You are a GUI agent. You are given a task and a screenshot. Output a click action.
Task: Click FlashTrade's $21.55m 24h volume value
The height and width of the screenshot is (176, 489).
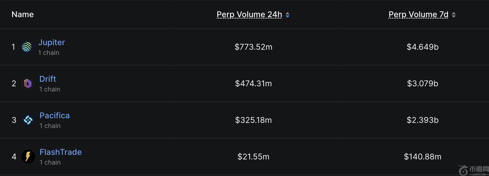click(x=253, y=157)
